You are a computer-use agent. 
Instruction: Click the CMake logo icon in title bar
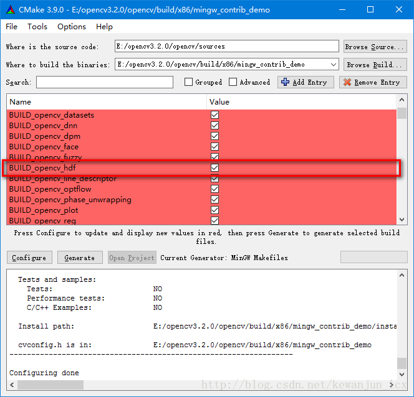tap(11, 10)
